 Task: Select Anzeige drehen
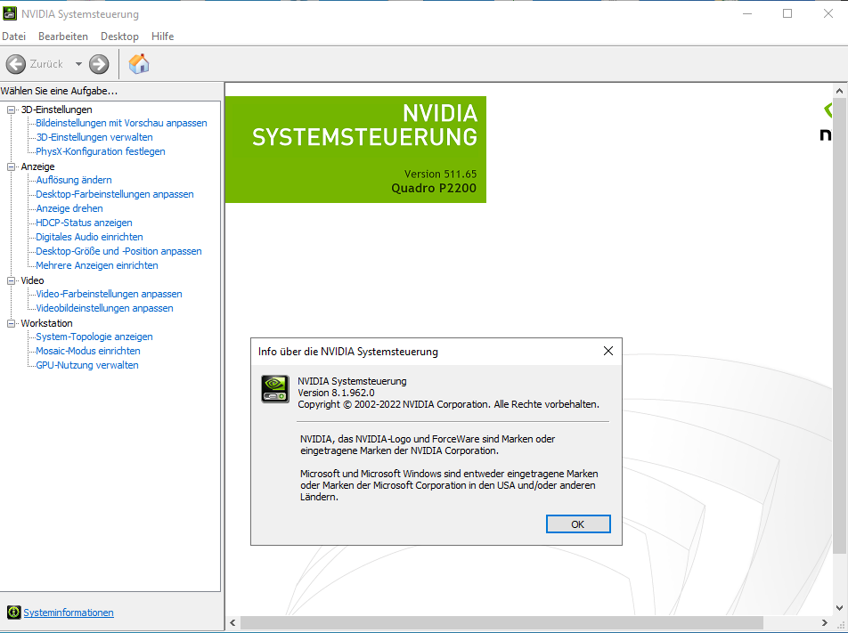point(69,208)
